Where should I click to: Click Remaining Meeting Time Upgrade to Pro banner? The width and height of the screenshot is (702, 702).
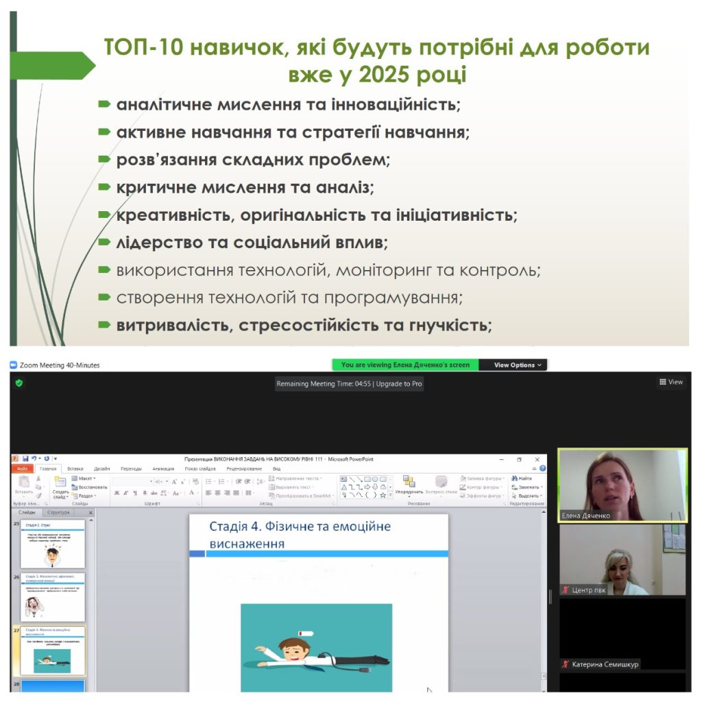tap(349, 384)
